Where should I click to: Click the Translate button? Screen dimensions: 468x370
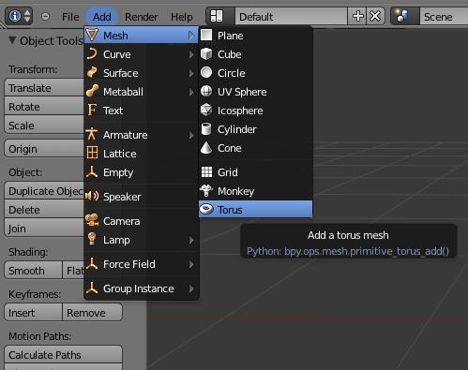click(x=44, y=88)
